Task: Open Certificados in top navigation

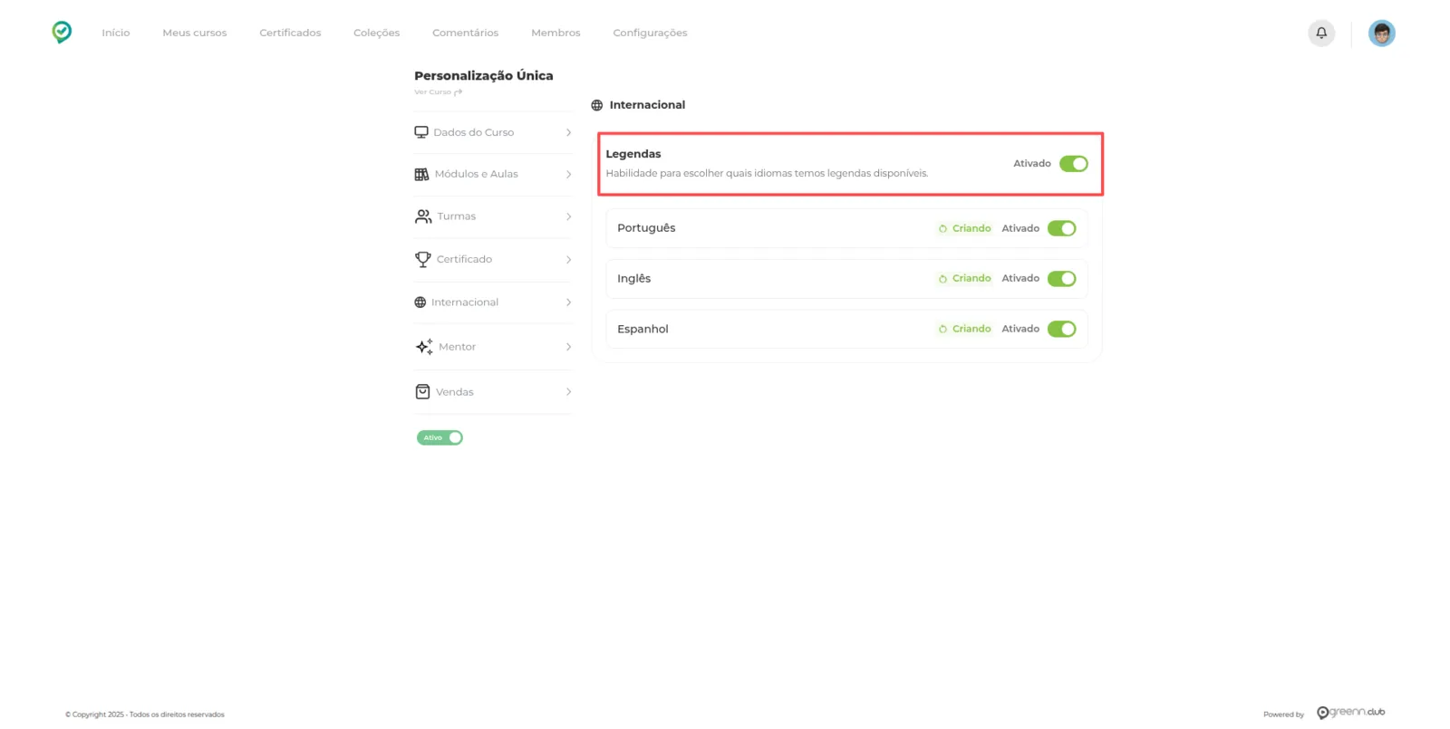Action: pos(290,33)
